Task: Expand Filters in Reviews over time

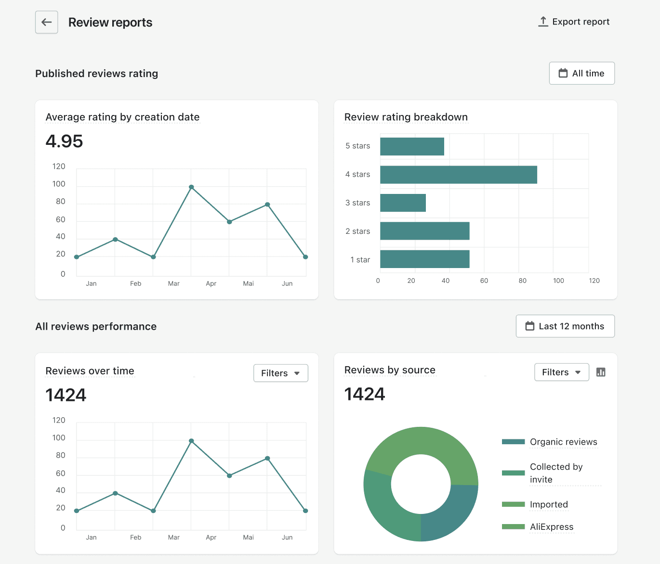Action: tap(280, 373)
